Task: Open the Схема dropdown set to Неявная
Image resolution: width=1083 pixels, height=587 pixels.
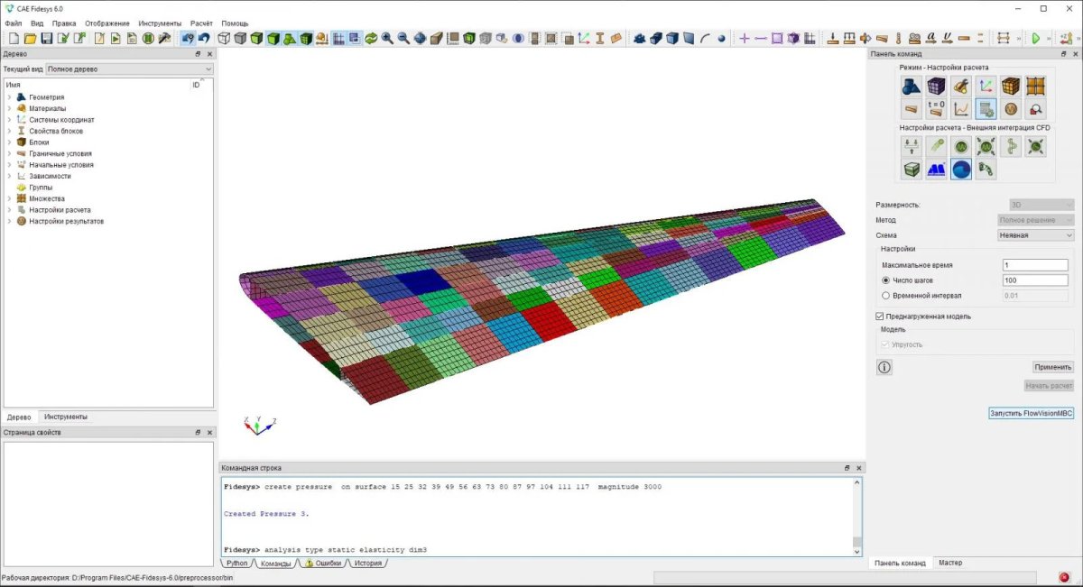Action: (1035, 235)
